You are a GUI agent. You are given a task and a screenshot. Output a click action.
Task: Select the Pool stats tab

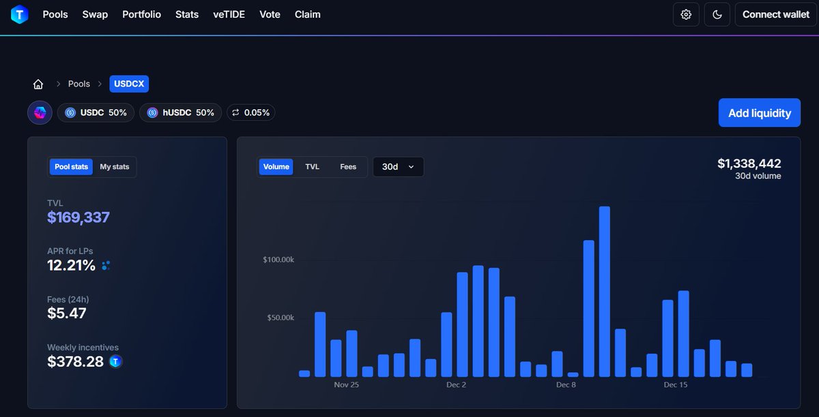click(x=71, y=167)
